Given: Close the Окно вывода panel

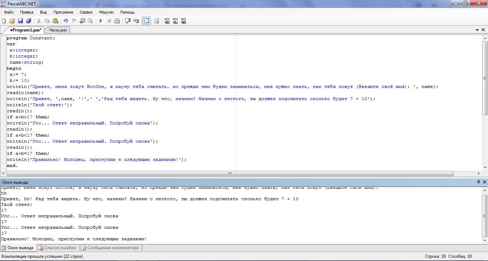Looking at the screenshot, I should 484,182.
